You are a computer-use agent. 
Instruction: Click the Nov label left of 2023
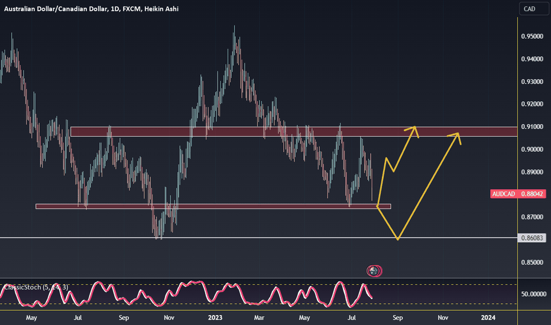tap(169, 318)
